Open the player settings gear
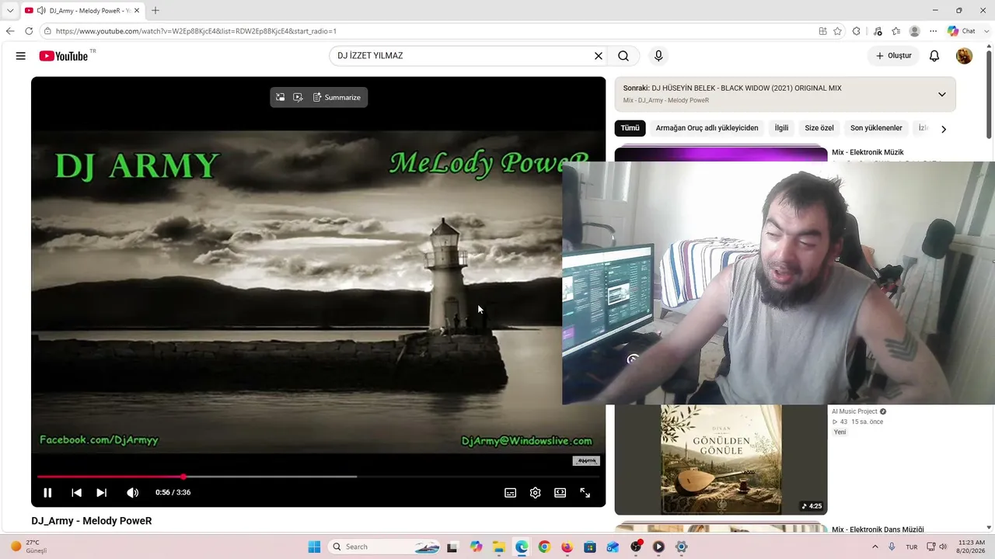Screen dimensions: 995x559 [535, 492]
